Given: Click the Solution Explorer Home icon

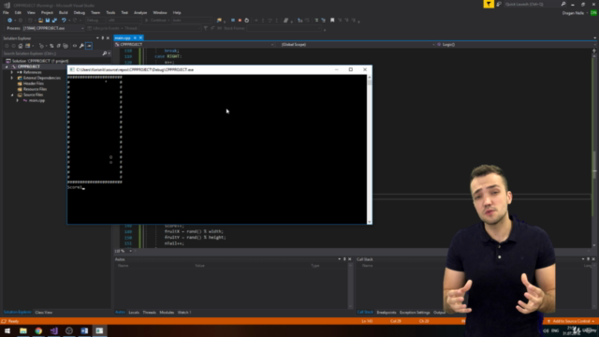Looking at the screenshot, I should point(21,46).
